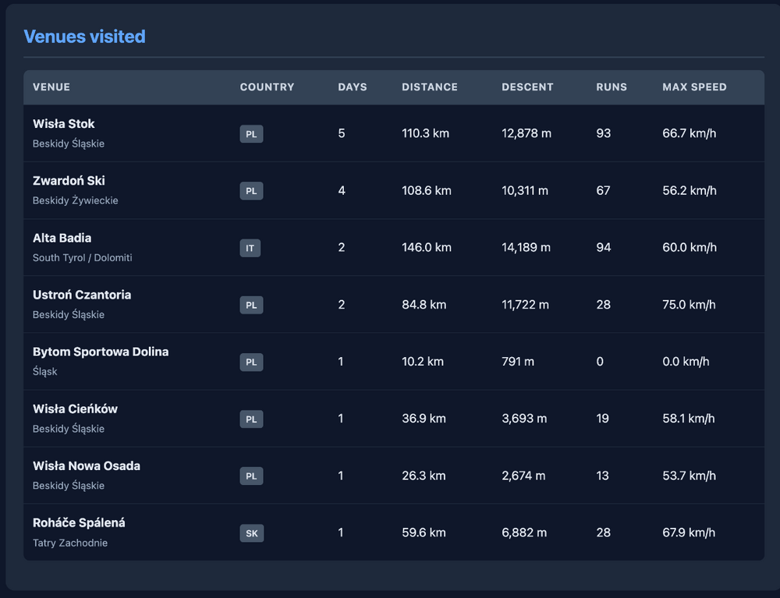
Task: Click the PL badge in Wisła Cieńków row
Action: 251,419
